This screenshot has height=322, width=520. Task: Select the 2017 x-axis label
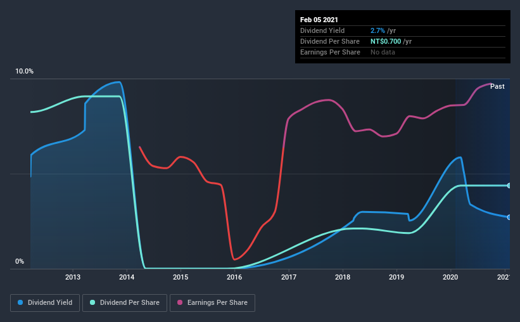(x=289, y=277)
